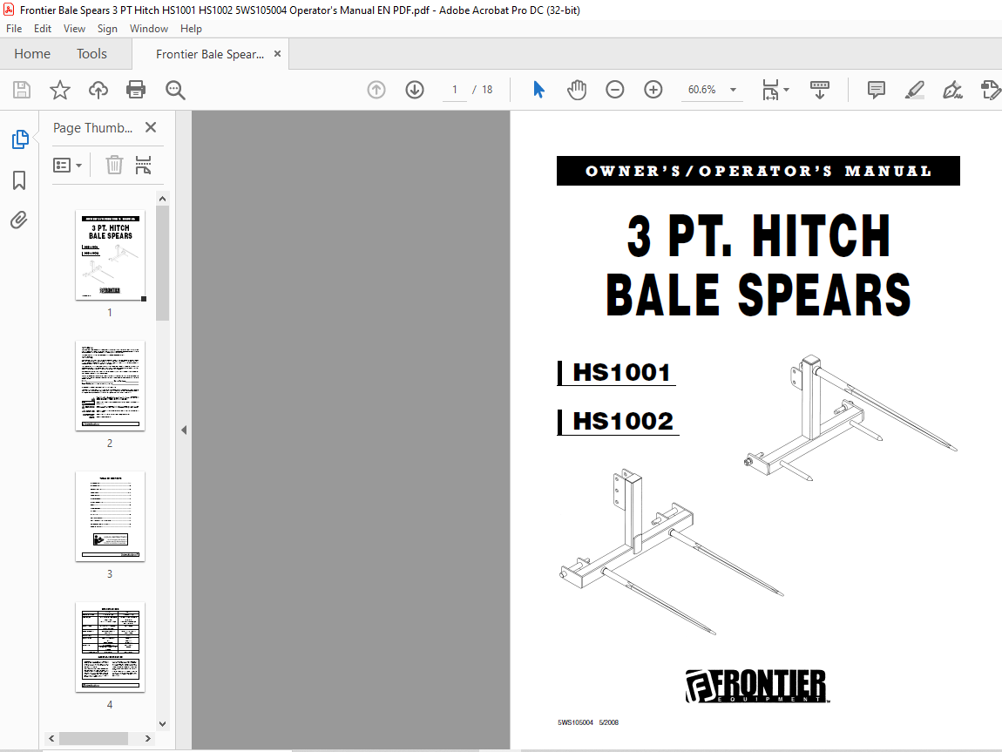Open the Attachments paperclip icon
The height and width of the screenshot is (752, 1002).
(19, 220)
